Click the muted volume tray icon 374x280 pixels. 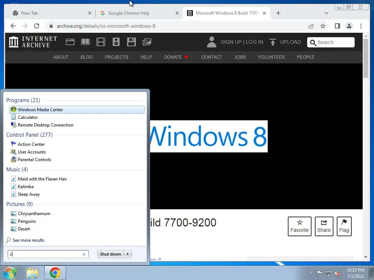(337, 273)
